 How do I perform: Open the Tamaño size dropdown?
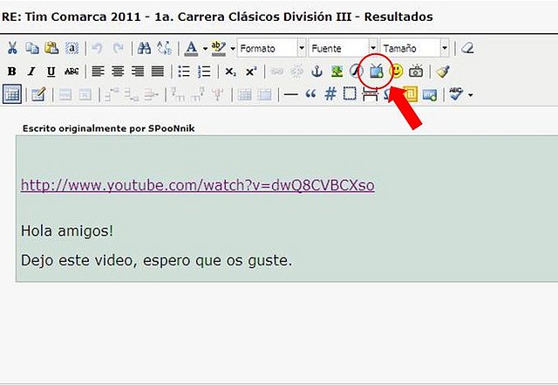click(x=414, y=48)
